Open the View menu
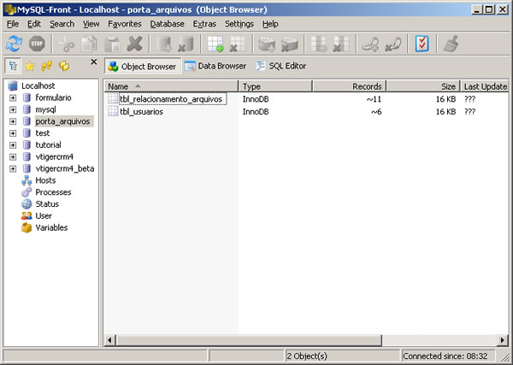This screenshot has width=513, height=365. point(91,24)
